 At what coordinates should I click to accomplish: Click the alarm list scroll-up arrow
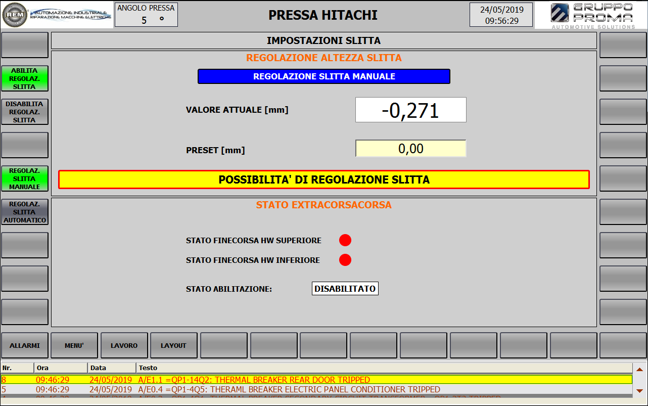point(639,369)
